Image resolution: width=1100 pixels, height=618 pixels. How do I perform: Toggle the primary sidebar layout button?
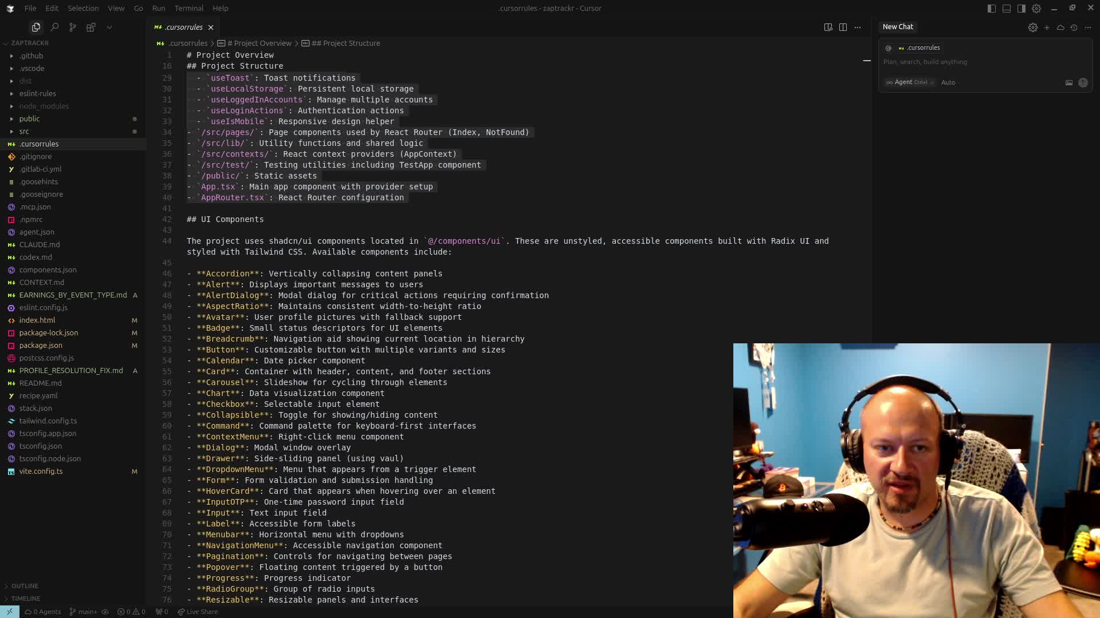point(992,8)
